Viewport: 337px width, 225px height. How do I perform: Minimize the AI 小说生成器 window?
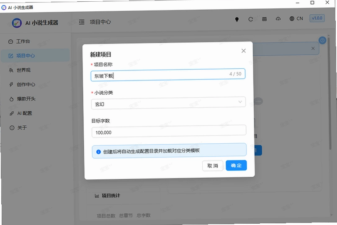click(298, 3)
